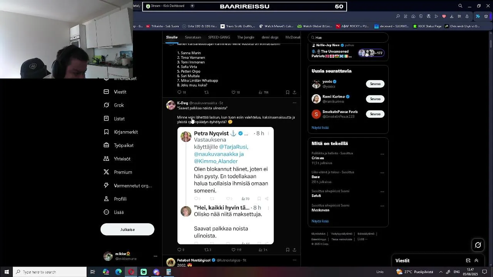View K-Dog post analytics 3 t.
Screen dimensions: 493x277
pos(263,250)
